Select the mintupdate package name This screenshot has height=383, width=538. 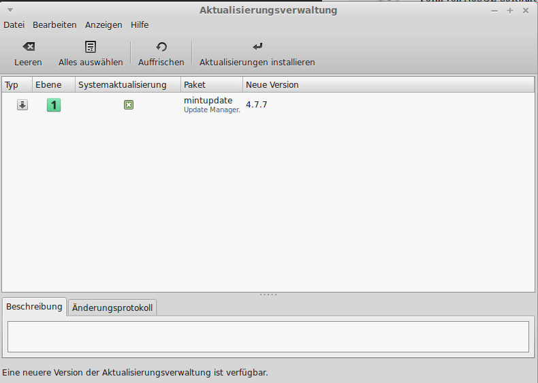point(208,101)
